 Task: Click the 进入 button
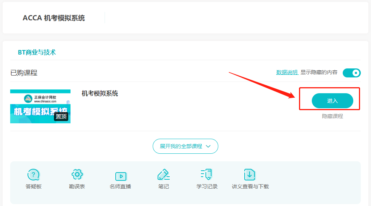pyautogui.click(x=333, y=101)
